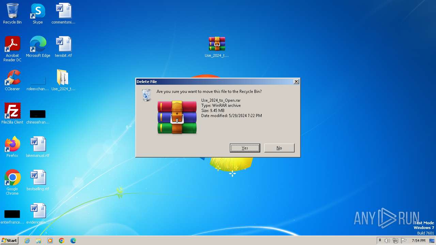Select the enterfrance... desktop icon
Image resolution: width=436 pixels, height=245 pixels.
(x=12, y=217)
